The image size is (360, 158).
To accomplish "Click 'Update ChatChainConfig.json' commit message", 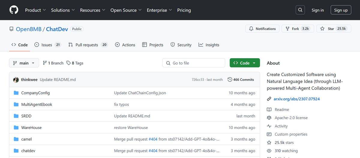I will click(x=140, y=93).
